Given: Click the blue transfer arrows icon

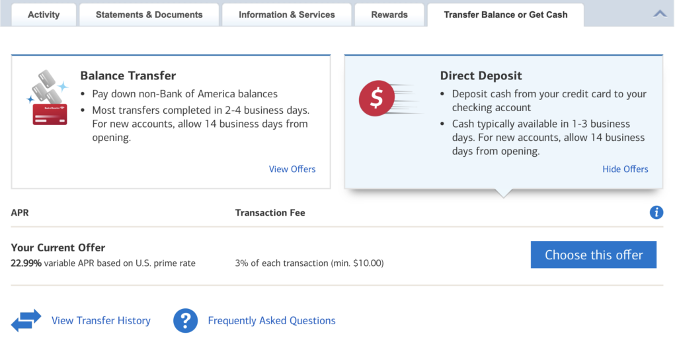Looking at the screenshot, I should click(x=26, y=320).
